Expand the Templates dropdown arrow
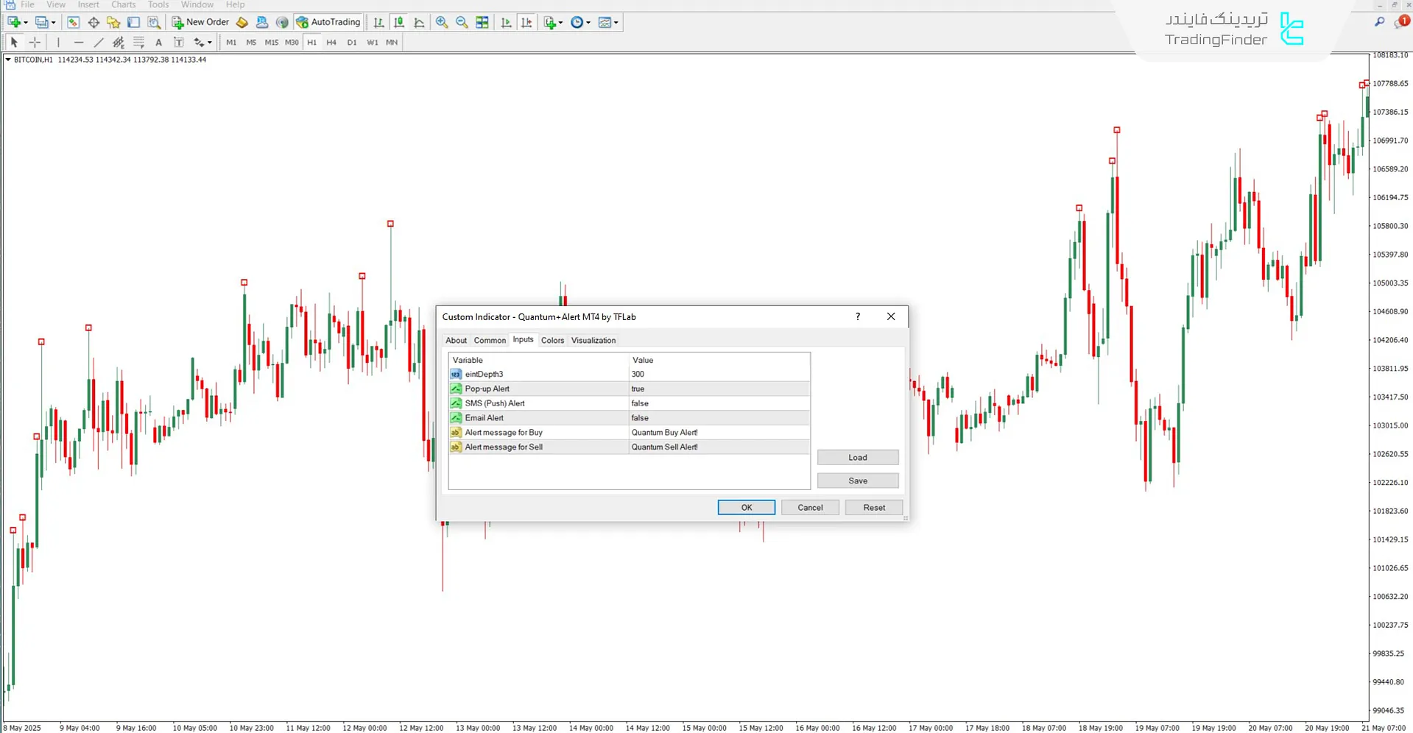This screenshot has width=1413, height=733. click(616, 23)
